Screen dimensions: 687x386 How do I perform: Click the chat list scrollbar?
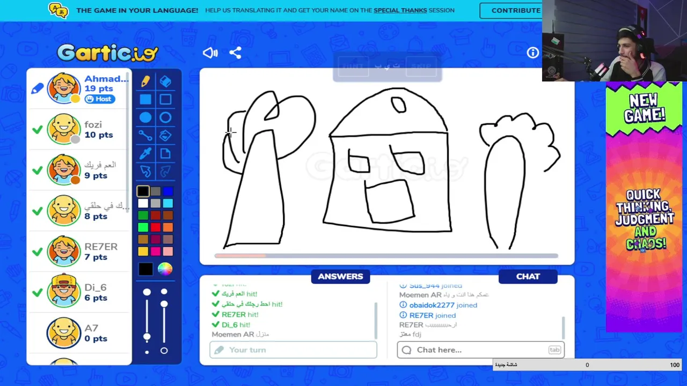tap(563, 327)
